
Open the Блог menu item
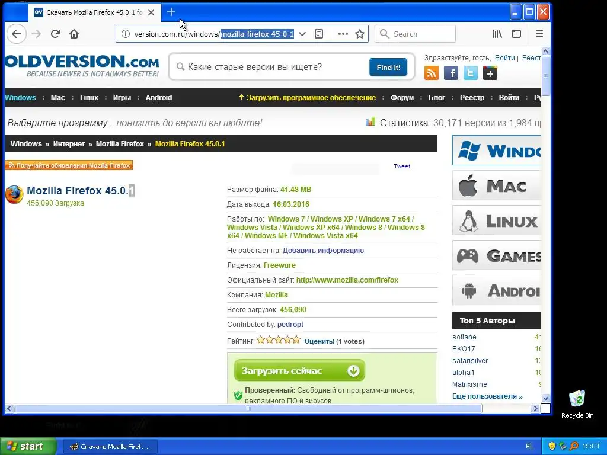click(437, 98)
